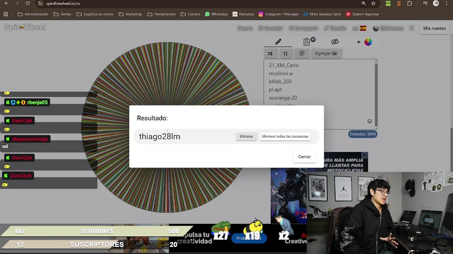
Task: Open the Marketing bookmarks folder
Action: [130, 14]
